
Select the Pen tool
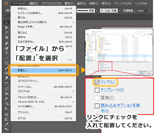tap(6, 43)
